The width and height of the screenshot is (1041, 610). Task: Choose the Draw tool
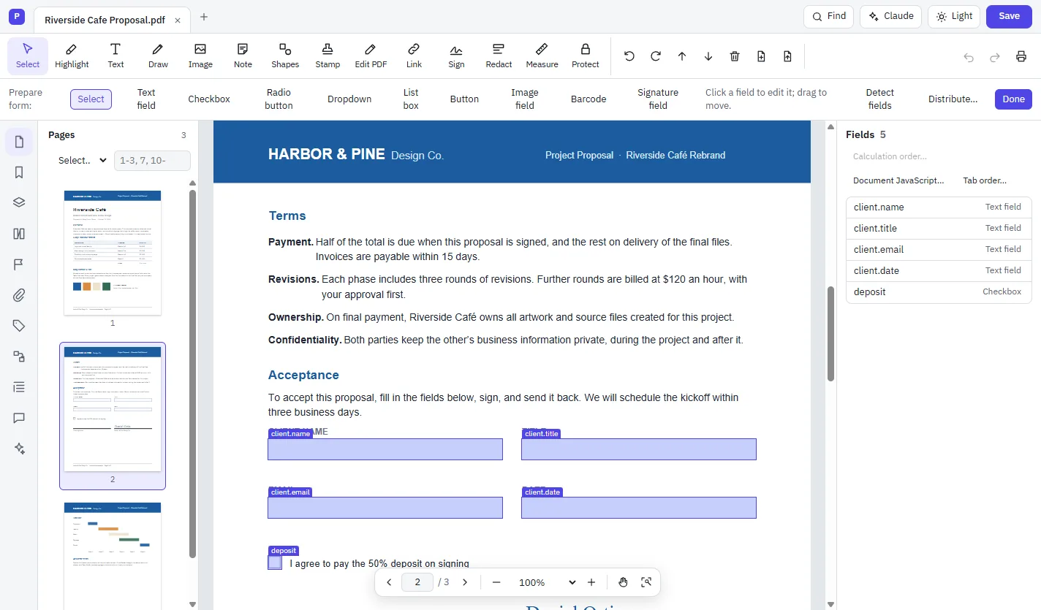[x=158, y=56]
